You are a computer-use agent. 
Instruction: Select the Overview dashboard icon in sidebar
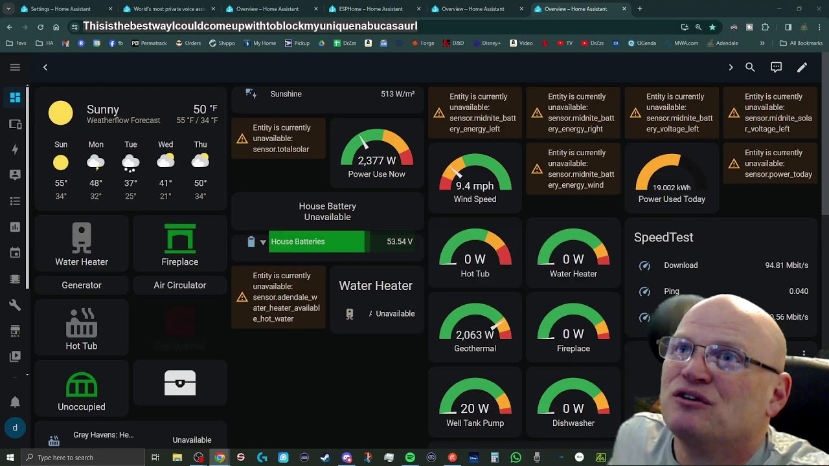[15, 98]
